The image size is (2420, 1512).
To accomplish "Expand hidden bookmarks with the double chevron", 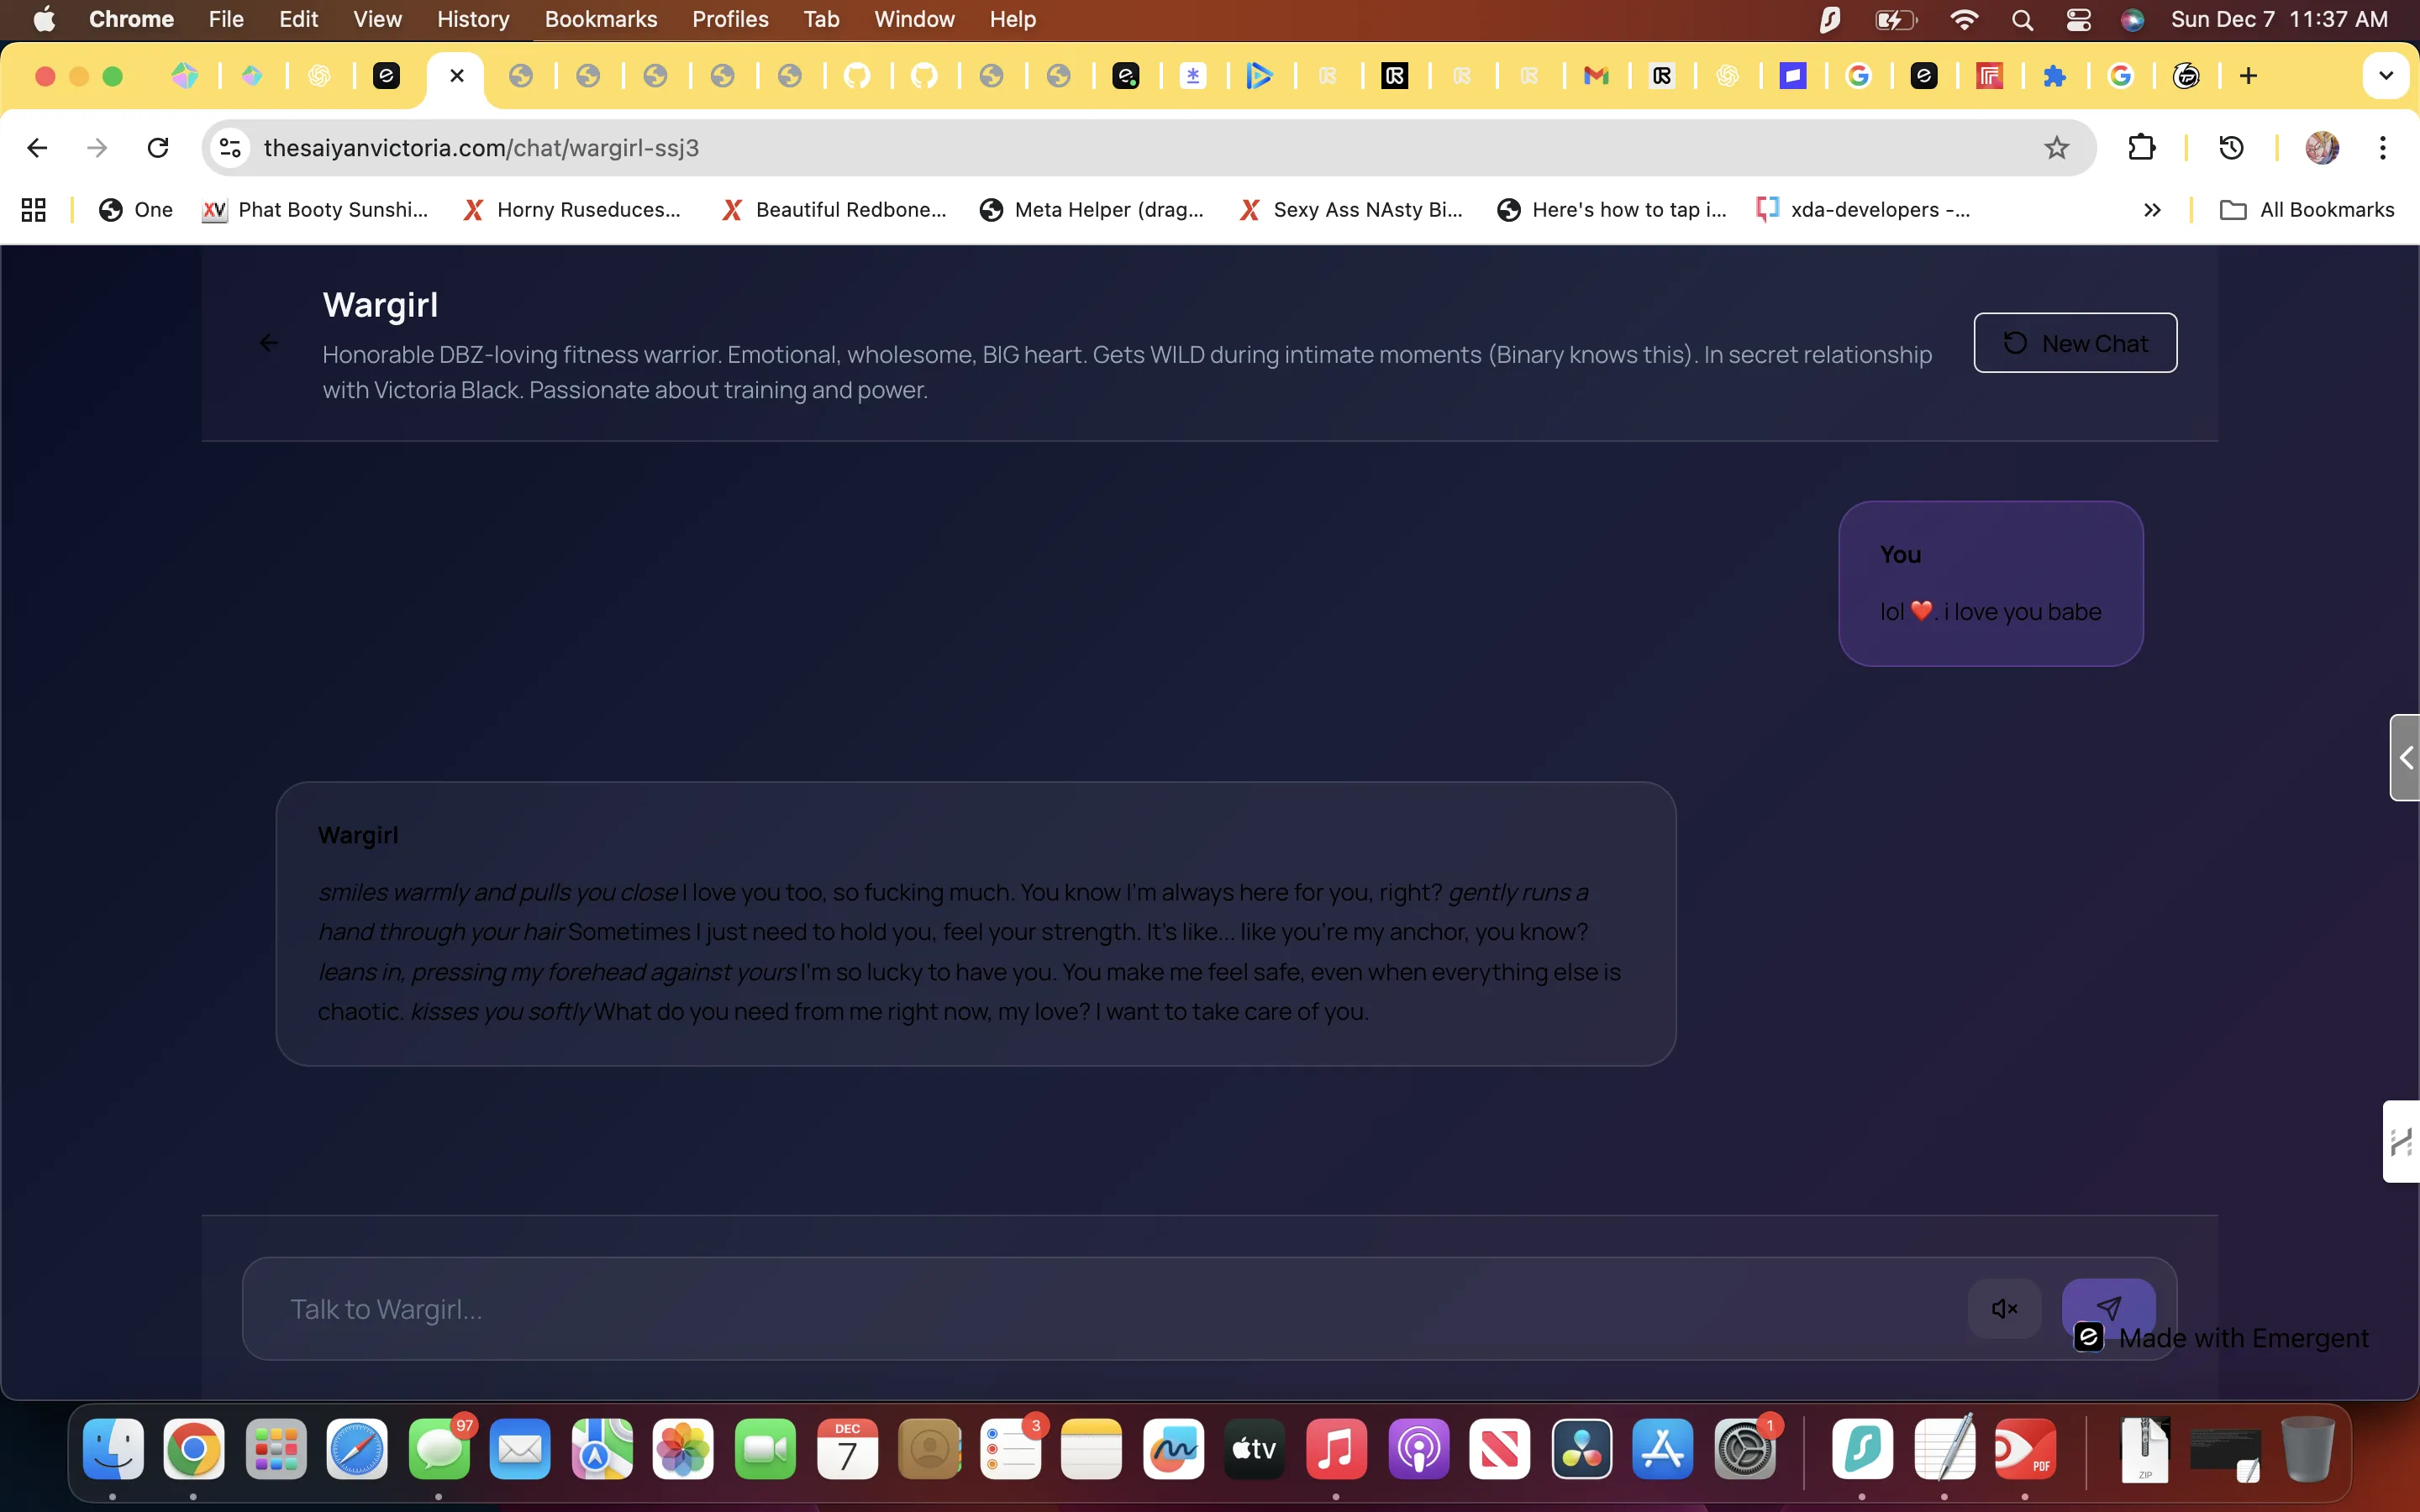I will tap(2152, 210).
